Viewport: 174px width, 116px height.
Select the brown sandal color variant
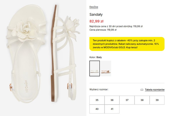point(106,69)
